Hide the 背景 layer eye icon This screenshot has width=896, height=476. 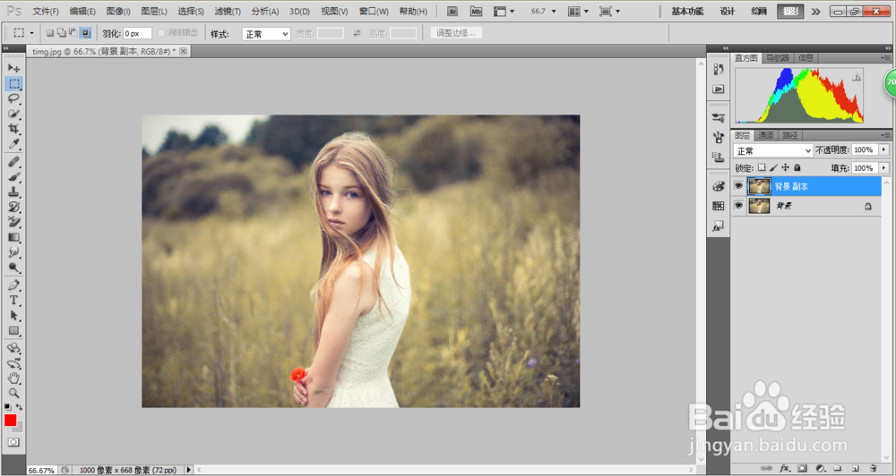738,206
